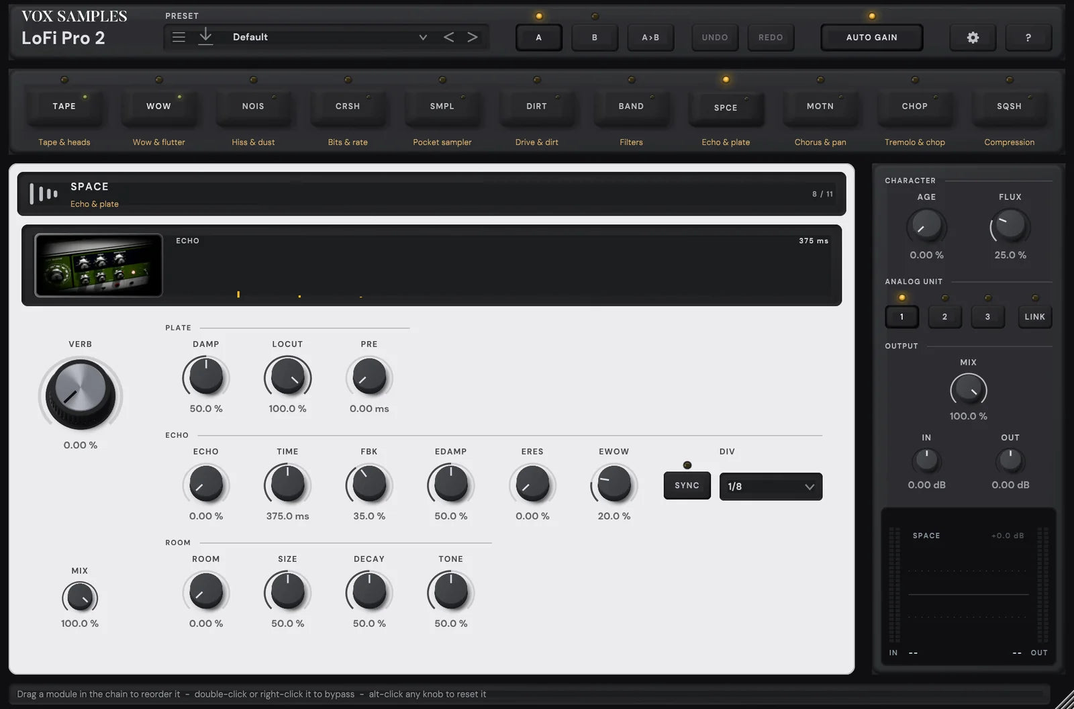The image size is (1074, 709).
Task: Select the SMPL pocket sampler module
Action: [x=442, y=106]
